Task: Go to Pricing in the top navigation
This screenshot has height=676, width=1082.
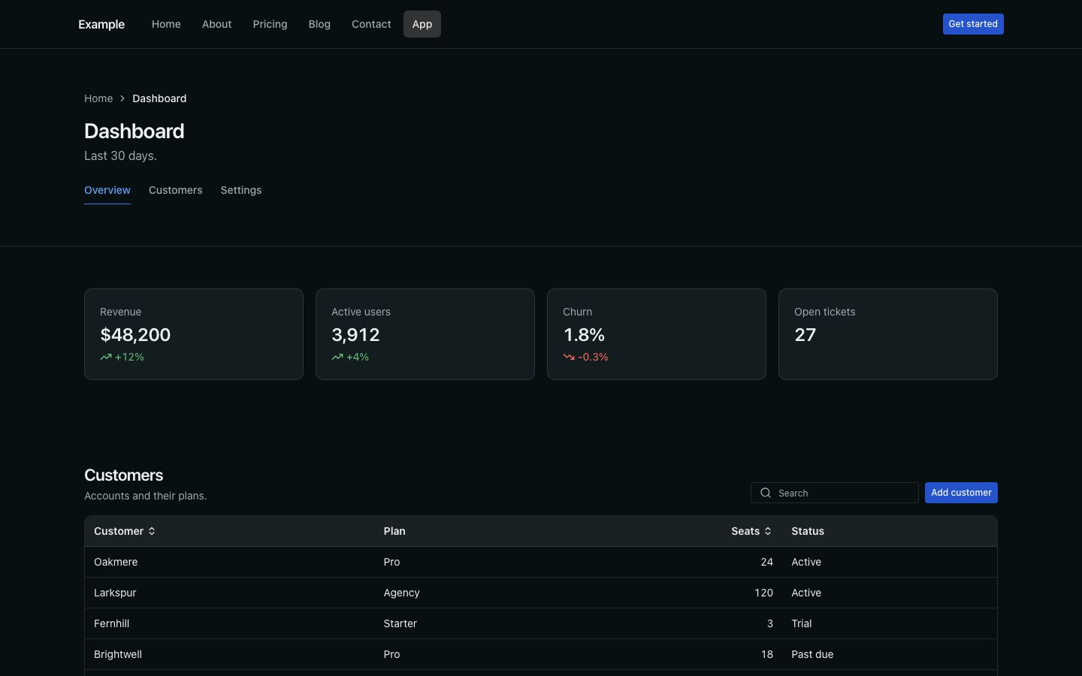Action: click(x=270, y=24)
